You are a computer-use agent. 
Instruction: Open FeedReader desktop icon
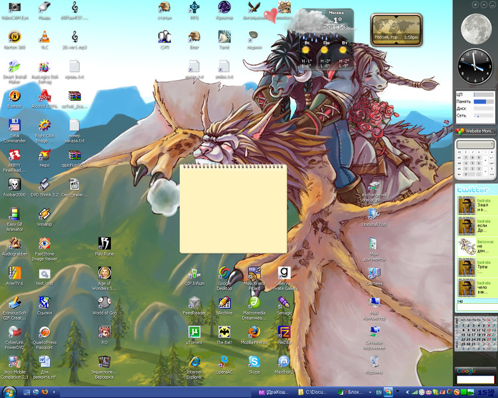tap(195, 306)
